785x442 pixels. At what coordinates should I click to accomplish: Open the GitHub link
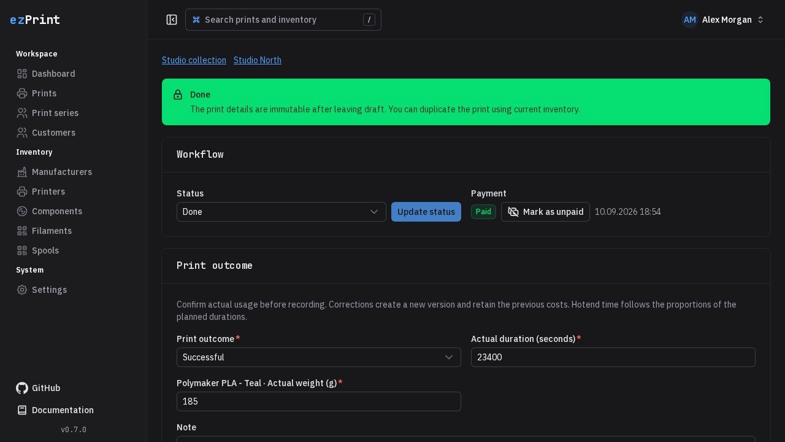tap(74, 388)
